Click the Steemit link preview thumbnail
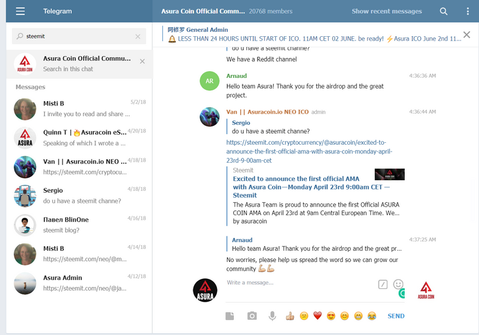This screenshot has width=479, height=335. point(389,174)
